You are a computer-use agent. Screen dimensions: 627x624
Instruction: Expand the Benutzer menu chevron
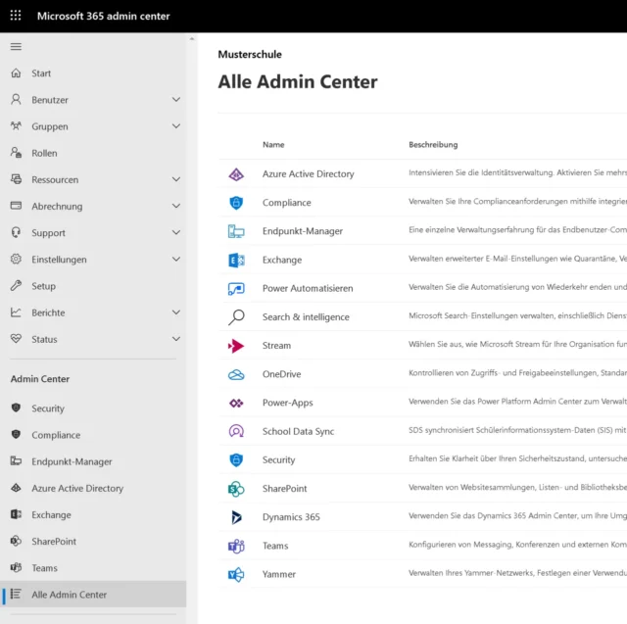tap(176, 100)
